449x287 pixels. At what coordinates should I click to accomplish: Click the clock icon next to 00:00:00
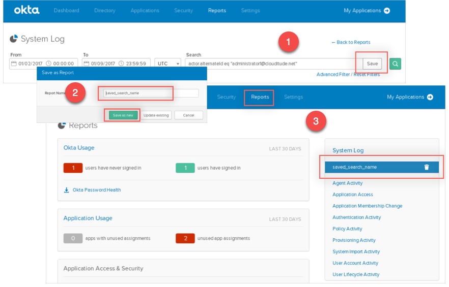(x=49, y=63)
